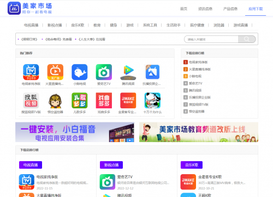The height and width of the screenshot is (197, 273).
Task: Open rank 4 爱奇艺TV in the ranking list
Action: coord(195,83)
